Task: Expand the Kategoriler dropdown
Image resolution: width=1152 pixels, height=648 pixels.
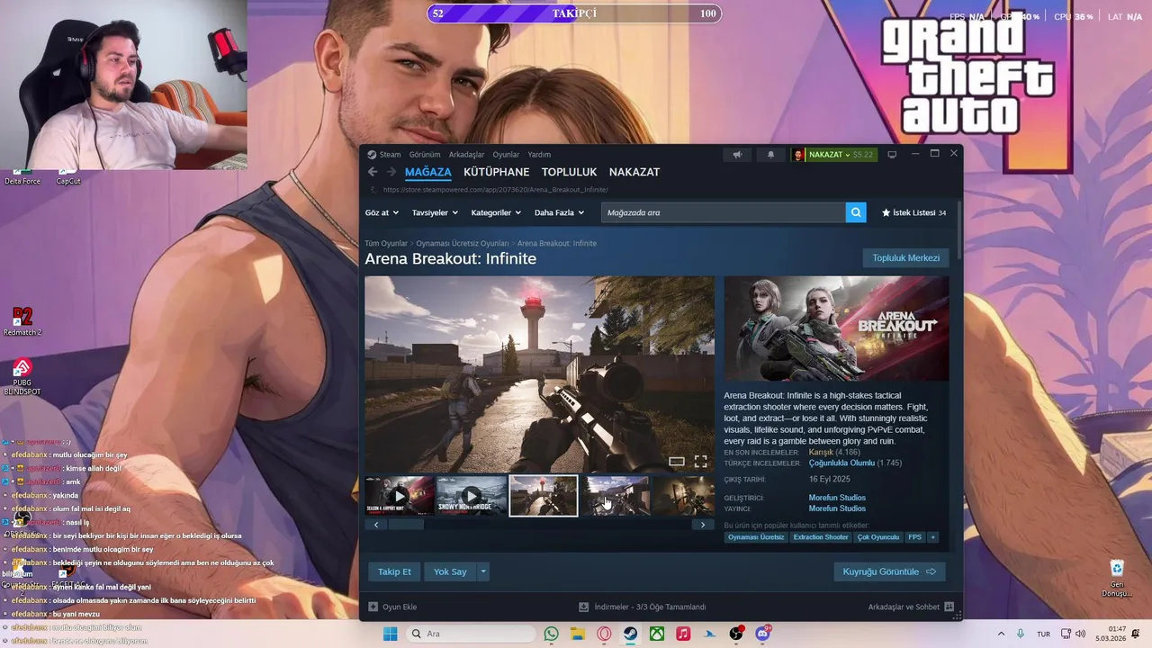Action: click(x=496, y=212)
